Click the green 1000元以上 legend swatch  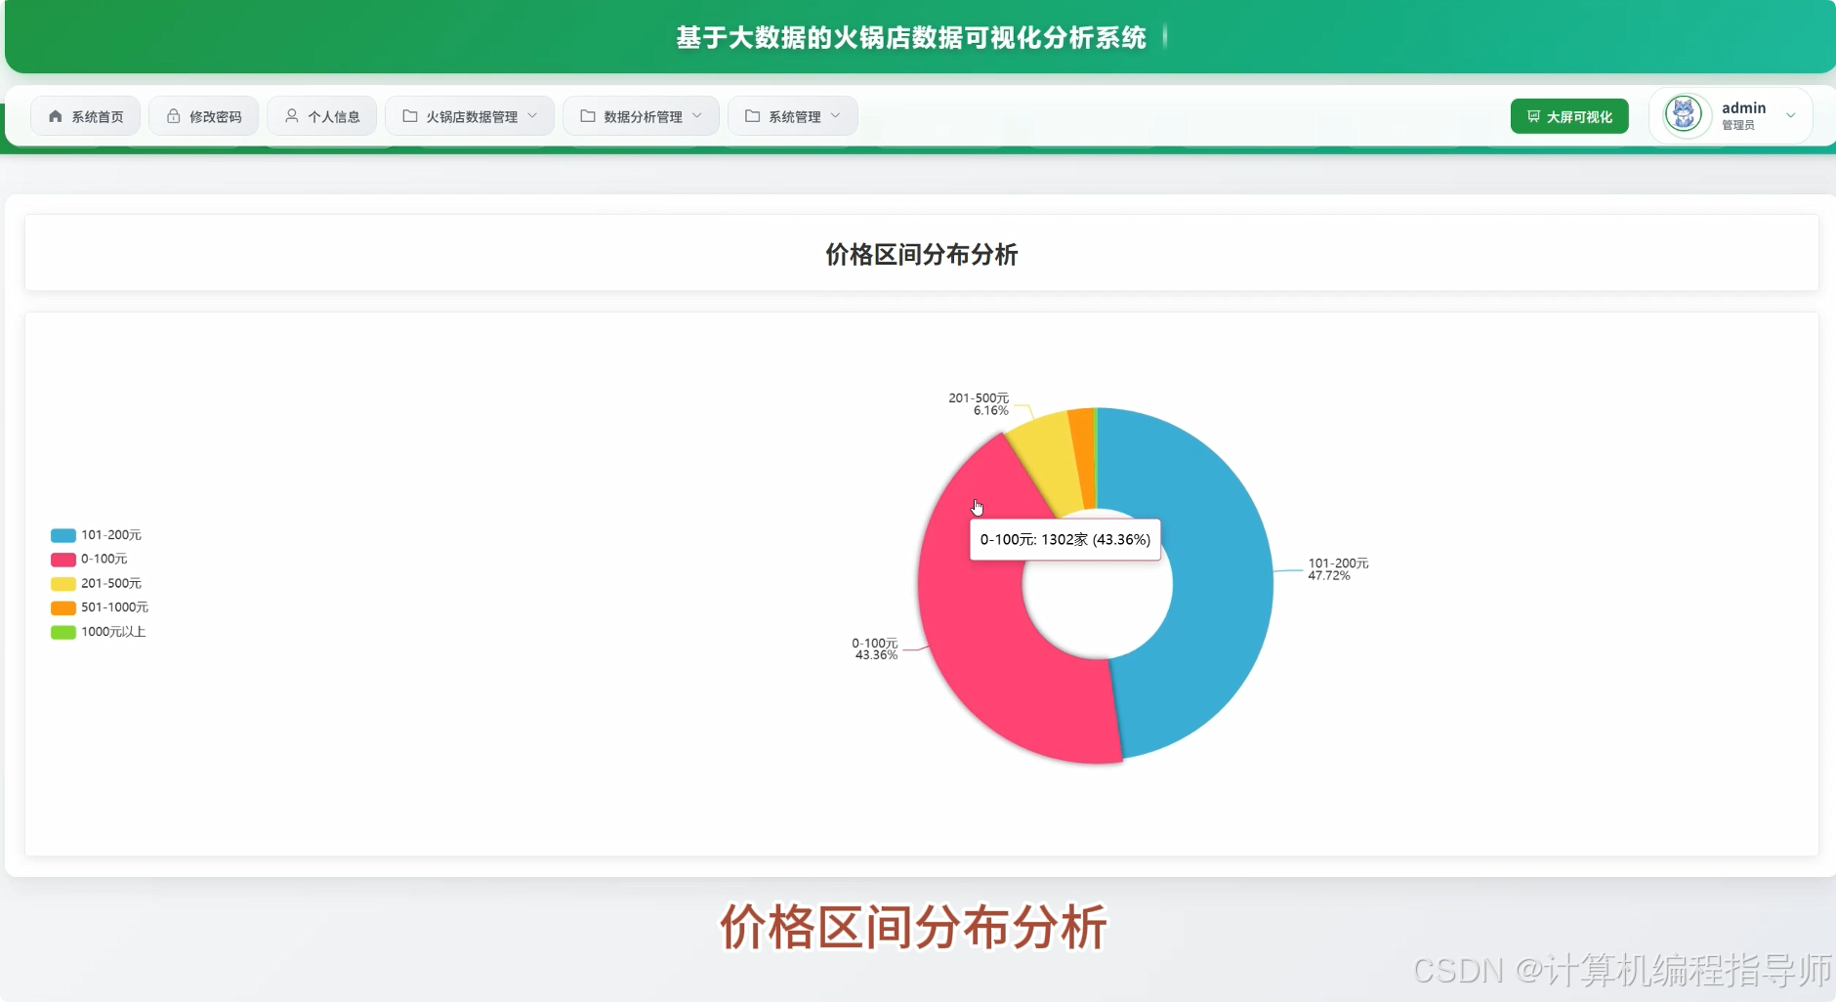(x=63, y=632)
